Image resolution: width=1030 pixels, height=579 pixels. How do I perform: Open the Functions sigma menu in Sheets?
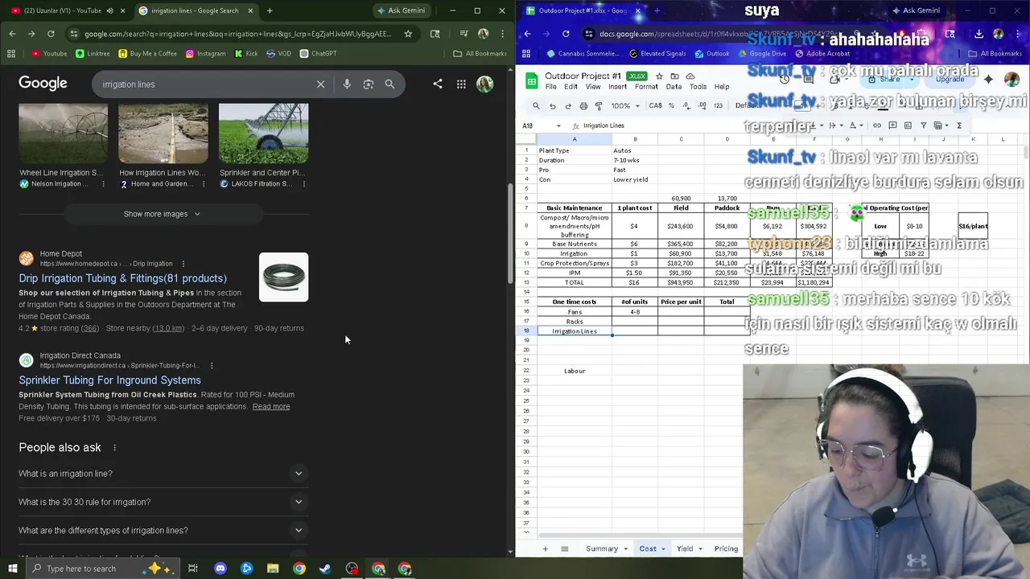click(959, 125)
